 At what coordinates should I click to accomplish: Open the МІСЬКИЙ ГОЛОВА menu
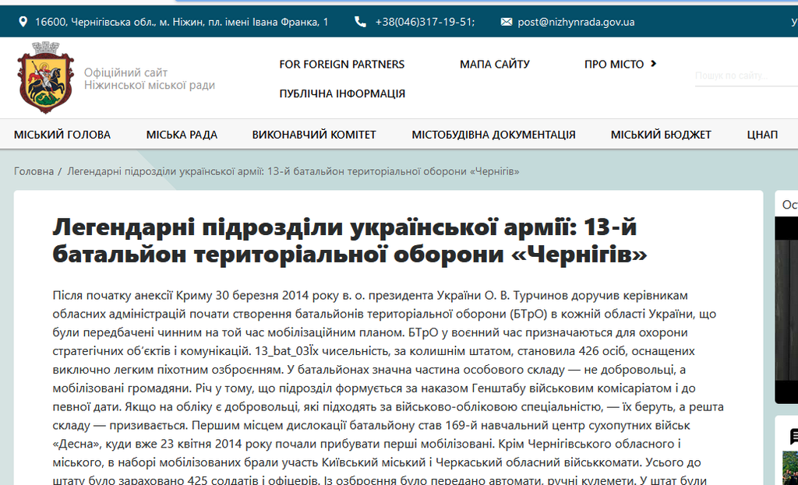click(62, 135)
